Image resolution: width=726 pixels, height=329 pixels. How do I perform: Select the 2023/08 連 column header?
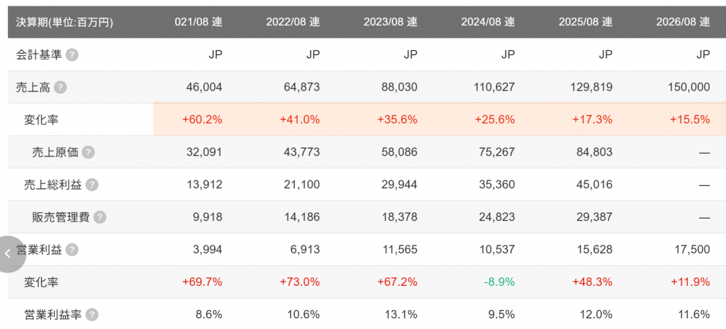tap(390, 22)
